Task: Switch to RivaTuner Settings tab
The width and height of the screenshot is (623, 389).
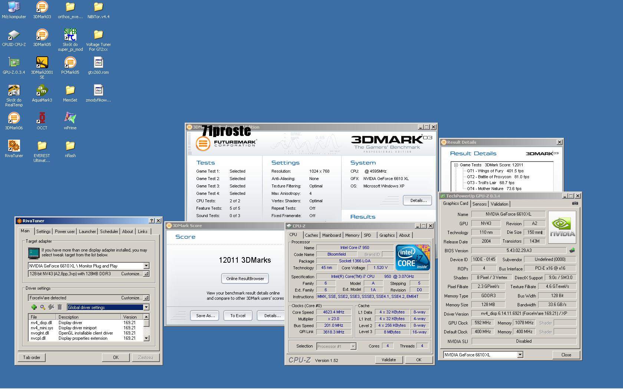Action: point(43,232)
